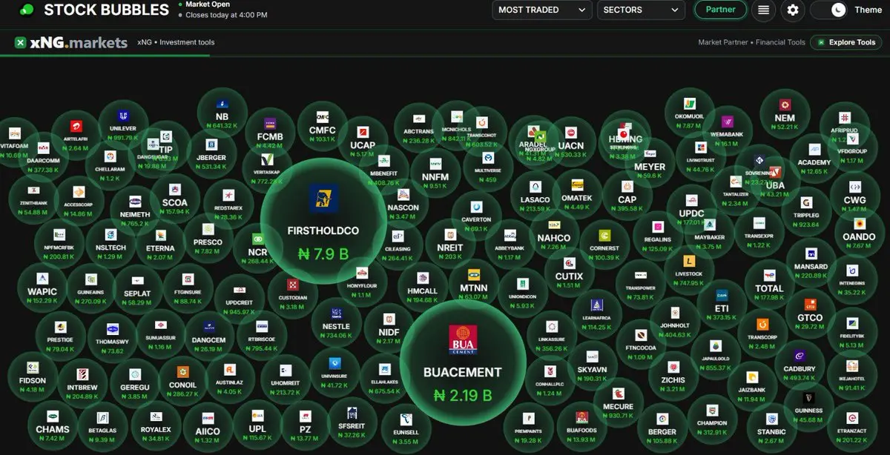Click the WAPIC bubble
This screenshot has height=455, width=890.
(42, 286)
